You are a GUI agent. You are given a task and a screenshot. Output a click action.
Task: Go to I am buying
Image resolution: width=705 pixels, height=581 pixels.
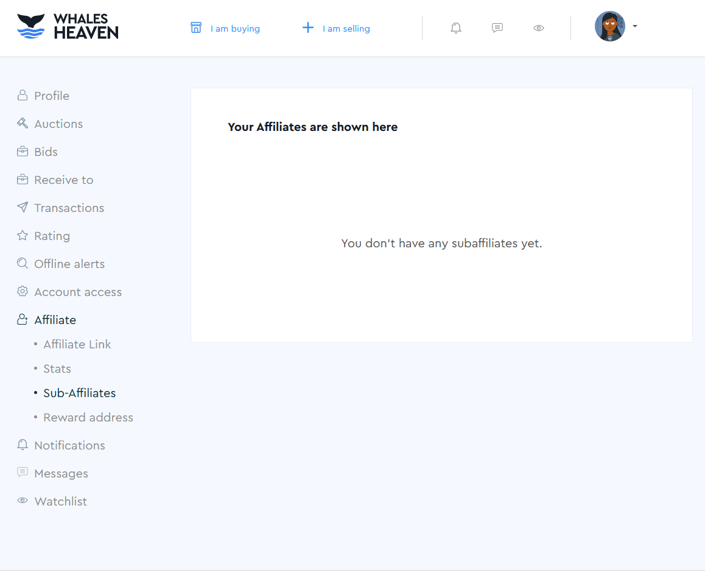click(x=235, y=29)
